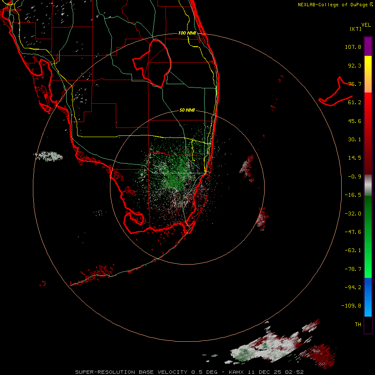The height and width of the screenshot is (375, 375).
Task: Click the -16.5 velocity scale value
Action: point(353,195)
